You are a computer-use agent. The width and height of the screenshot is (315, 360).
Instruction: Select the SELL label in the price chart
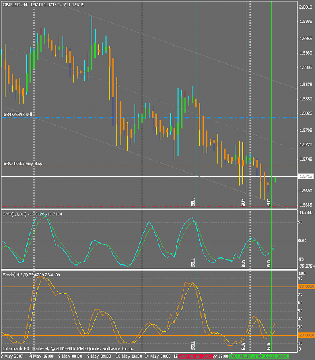pos(193,202)
